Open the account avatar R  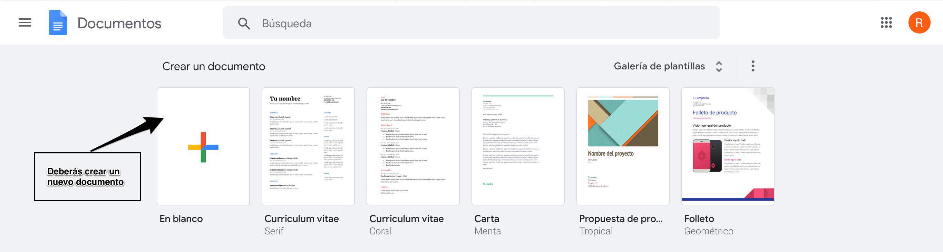coord(919,23)
